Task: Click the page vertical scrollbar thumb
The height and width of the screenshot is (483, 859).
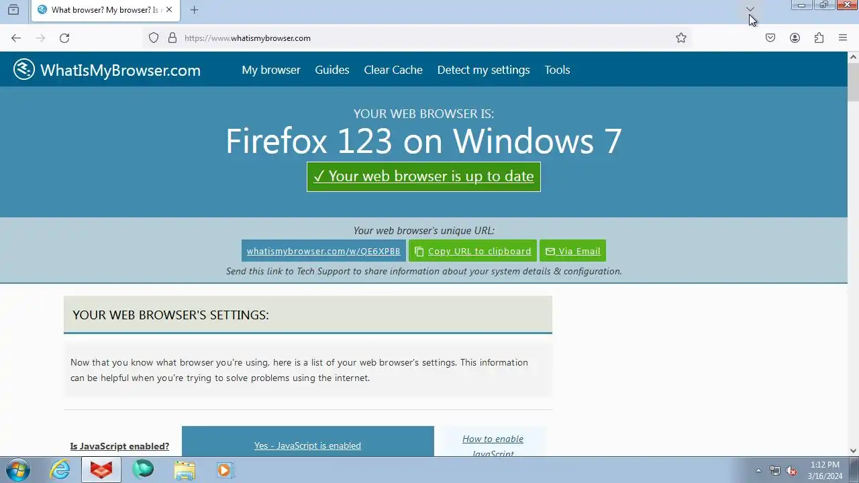Action: [x=853, y=83]
